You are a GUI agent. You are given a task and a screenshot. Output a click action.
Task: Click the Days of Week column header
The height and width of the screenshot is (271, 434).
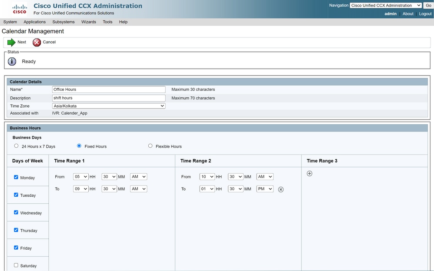tap(27, 161)
